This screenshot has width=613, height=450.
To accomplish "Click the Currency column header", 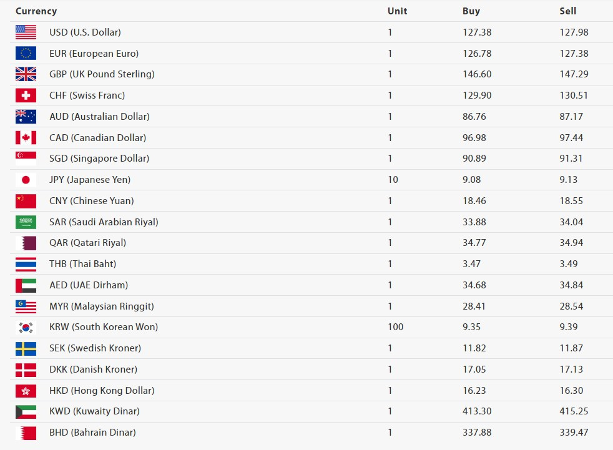I will point(36,11).
